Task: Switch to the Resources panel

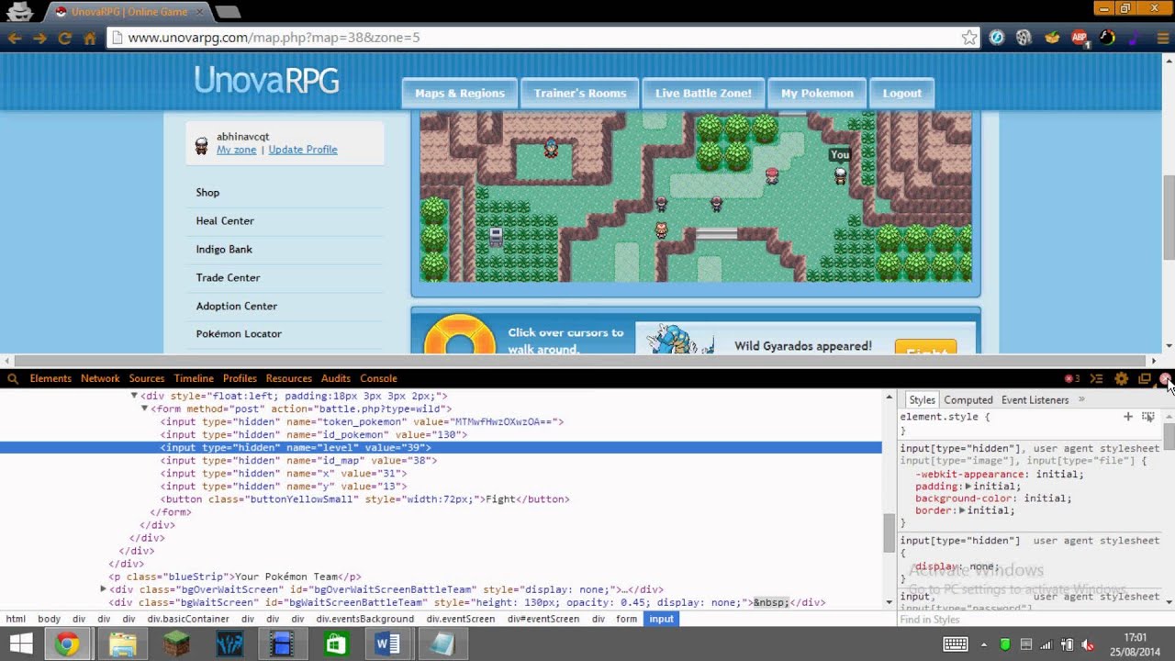Action: 289,378
